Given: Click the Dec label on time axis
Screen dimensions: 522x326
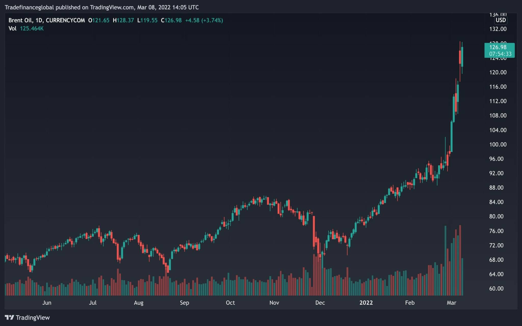Looking at the screenshot, I should (320, 303).
